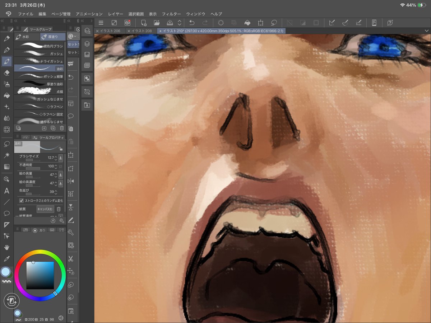Open the 選択範囲 menu

(x=136, y=14)
